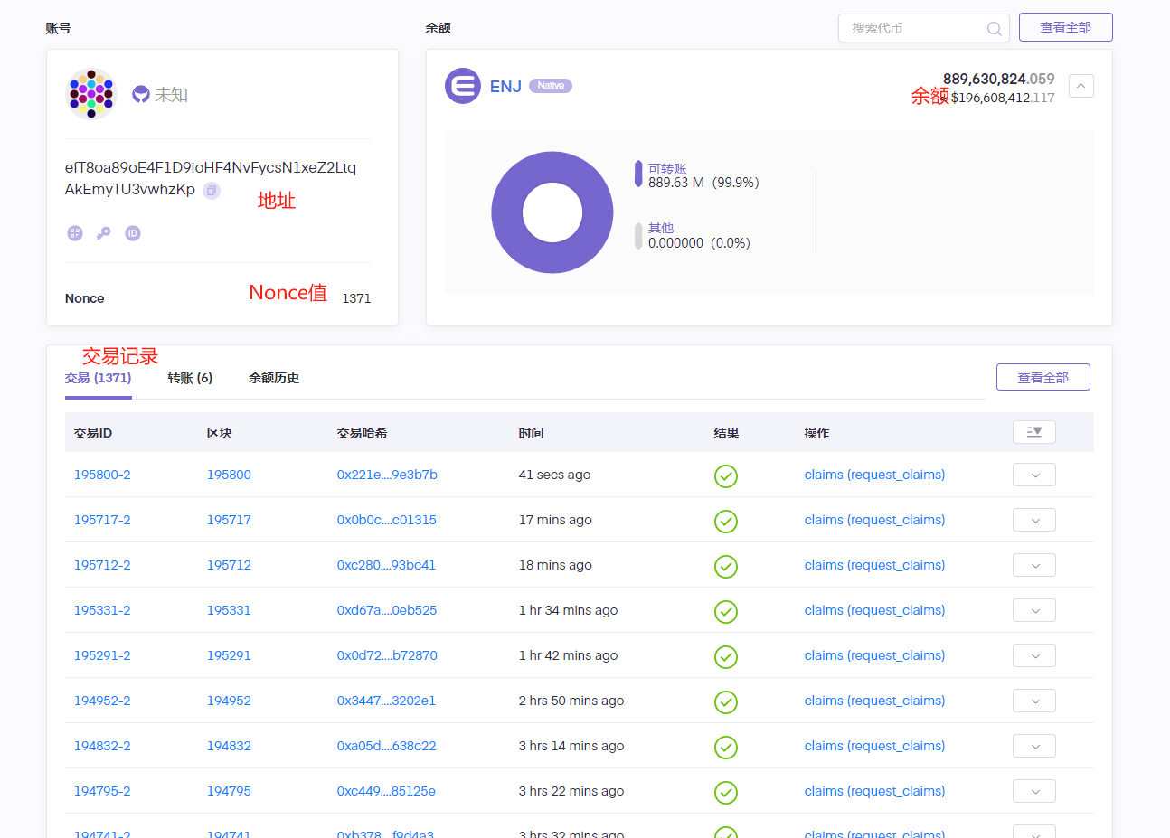Click the ENJ token logo
The width and height of the screenshot is (1170, 838).
463,86
